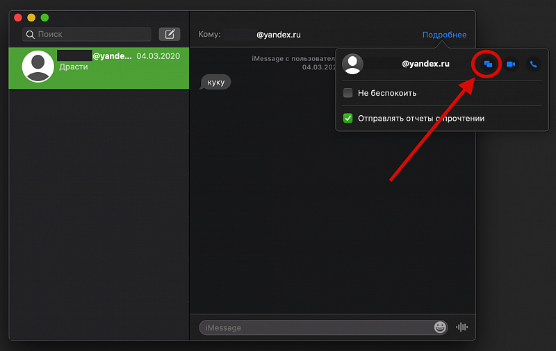Start a FaceTime audio call
Screen dimensions: 556x351
(533, 64)
